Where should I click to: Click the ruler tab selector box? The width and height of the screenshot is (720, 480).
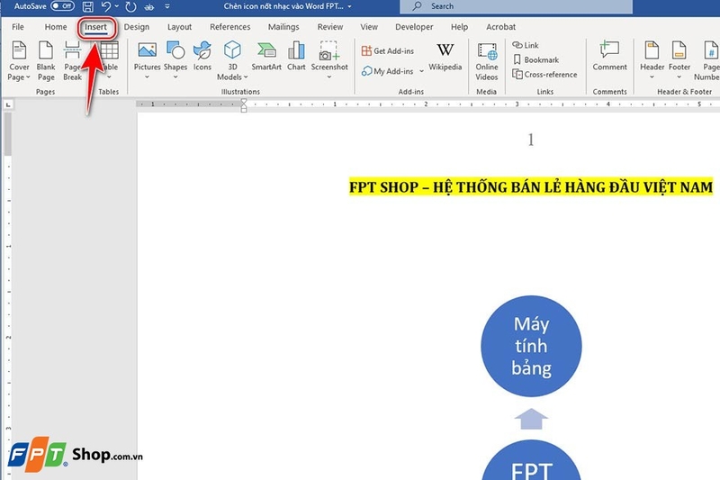8,105
